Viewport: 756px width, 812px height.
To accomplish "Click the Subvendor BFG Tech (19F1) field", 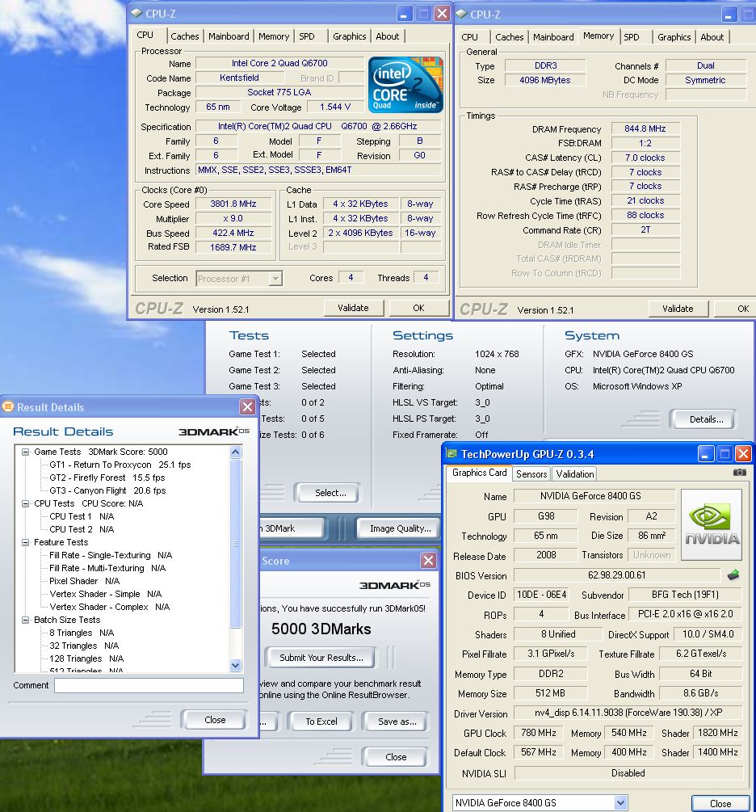I will tap(685, 595).
